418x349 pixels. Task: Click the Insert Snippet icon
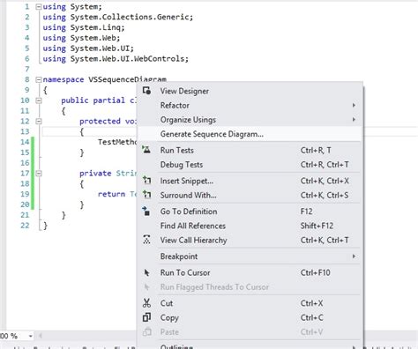[146, 180]
